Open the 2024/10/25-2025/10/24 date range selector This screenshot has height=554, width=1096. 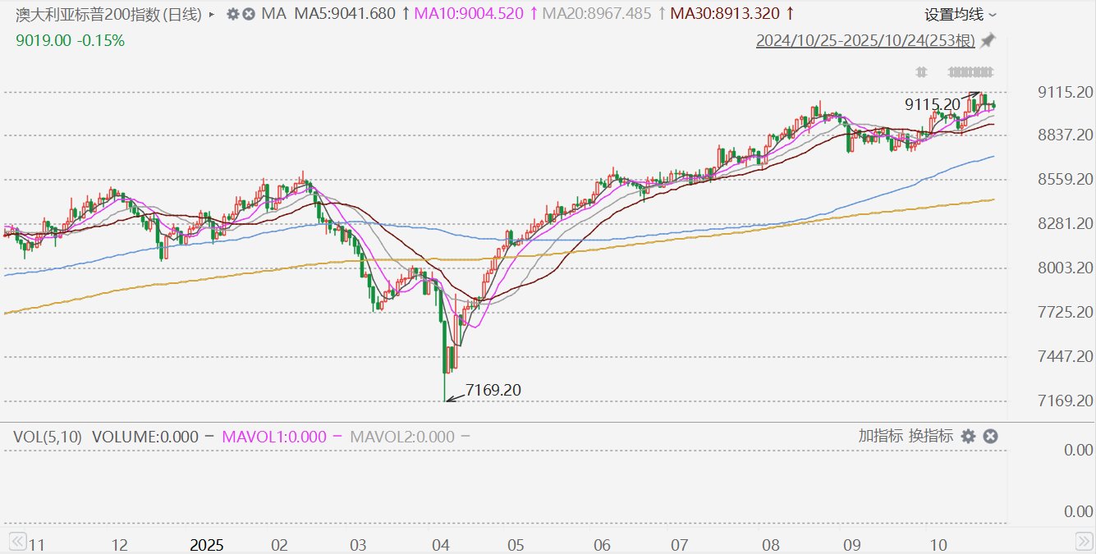pos(865,40)
